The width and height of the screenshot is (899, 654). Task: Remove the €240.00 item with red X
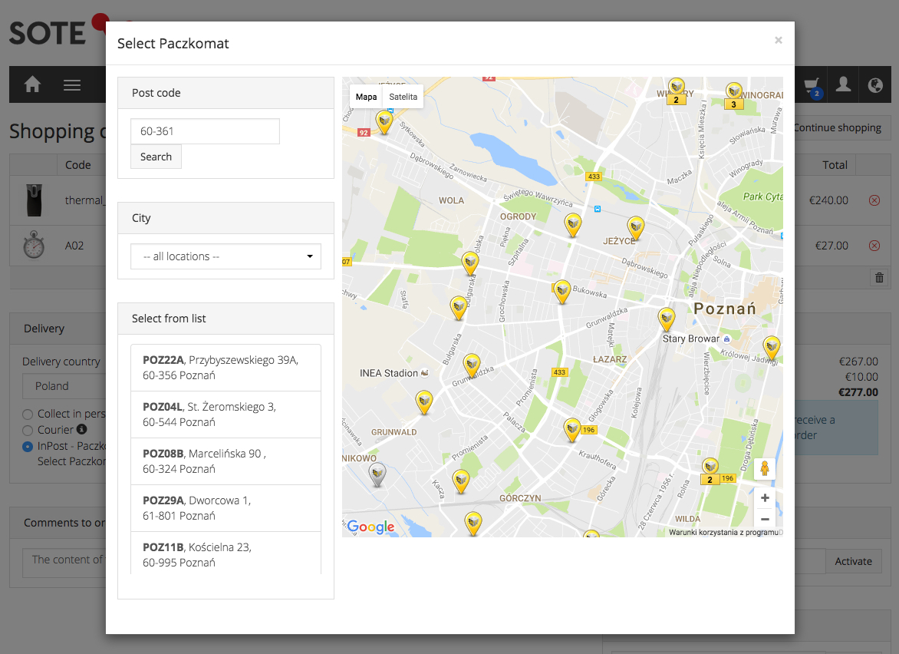(874, 200)
